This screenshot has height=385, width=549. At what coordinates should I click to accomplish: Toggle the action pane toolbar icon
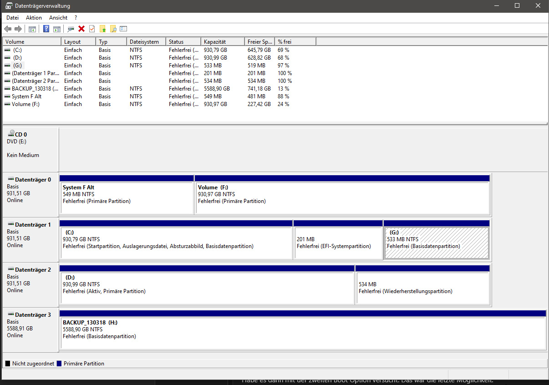[57, 29]
